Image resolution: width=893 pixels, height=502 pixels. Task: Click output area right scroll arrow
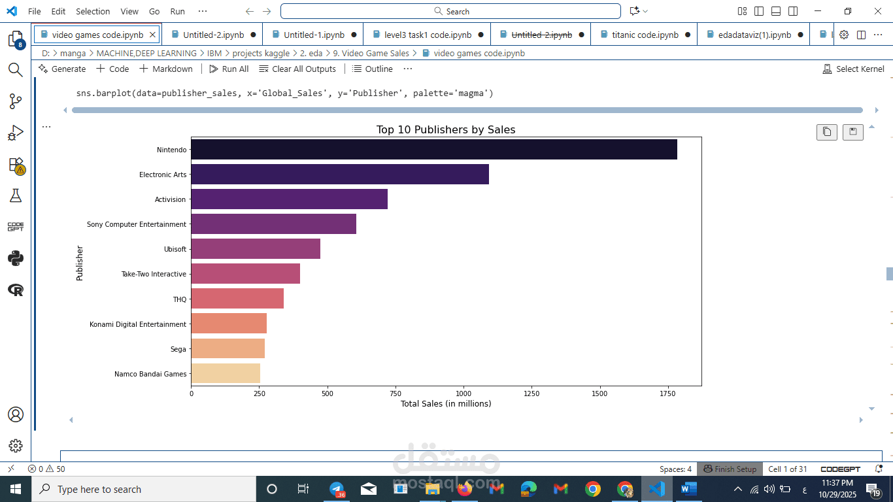pyautogui.click(x=862, y=420)
